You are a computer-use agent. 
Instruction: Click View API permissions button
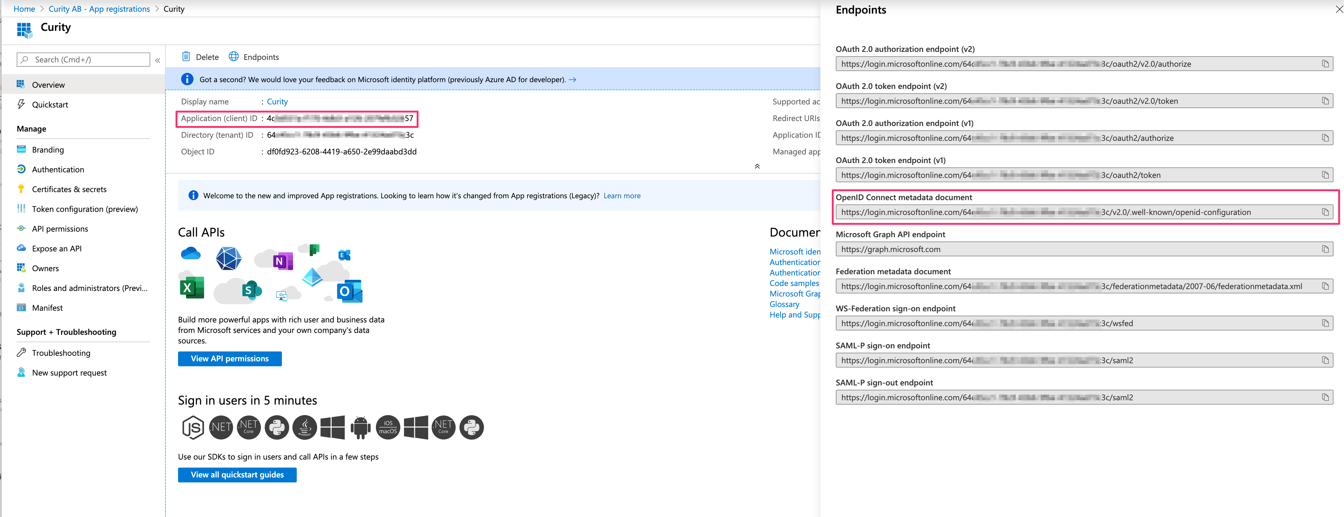[x=230, y=359]
